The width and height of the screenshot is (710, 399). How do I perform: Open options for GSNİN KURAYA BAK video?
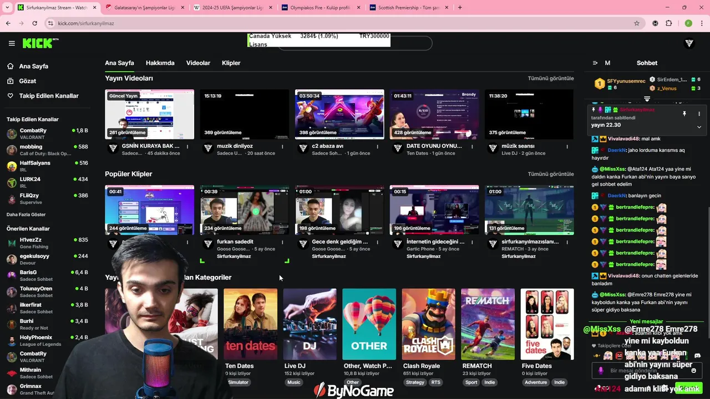(x=187, y=147)
